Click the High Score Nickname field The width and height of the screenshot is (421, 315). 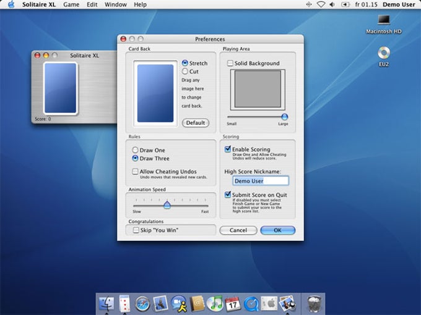click(x=261, y=181)
